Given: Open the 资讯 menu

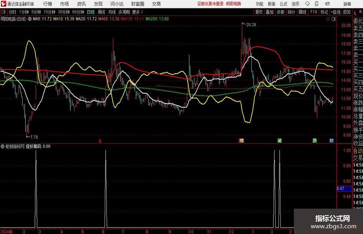Looking at the screenshot, I should click(x=81, y=4).
